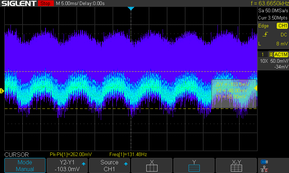Image resolution: width=289 pixels, height=173 pixels.
Task: Click the USB connection status icon
Action: (x=264, y=162)
